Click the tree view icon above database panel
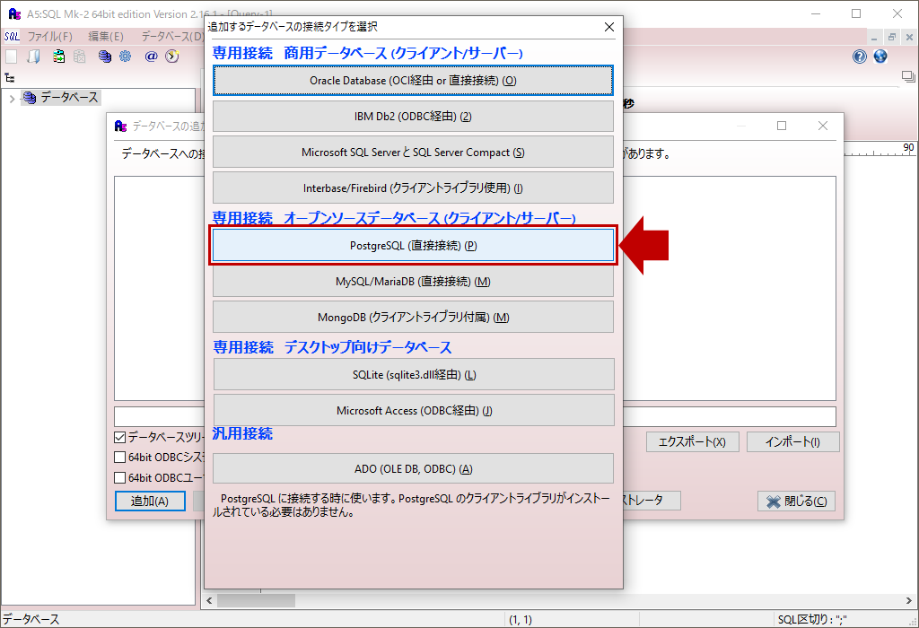The height and width of the screenshot is (628, 919). tap(10, 77)
